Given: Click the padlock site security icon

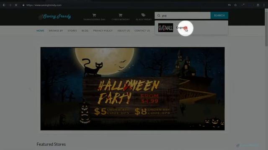Looking at the screenshot, I should (23, 5).
